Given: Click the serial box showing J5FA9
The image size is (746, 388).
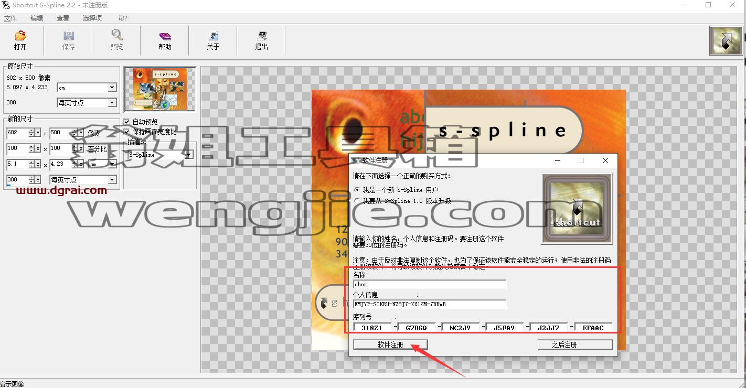Looking at the screenshot, I should [504, 327].
